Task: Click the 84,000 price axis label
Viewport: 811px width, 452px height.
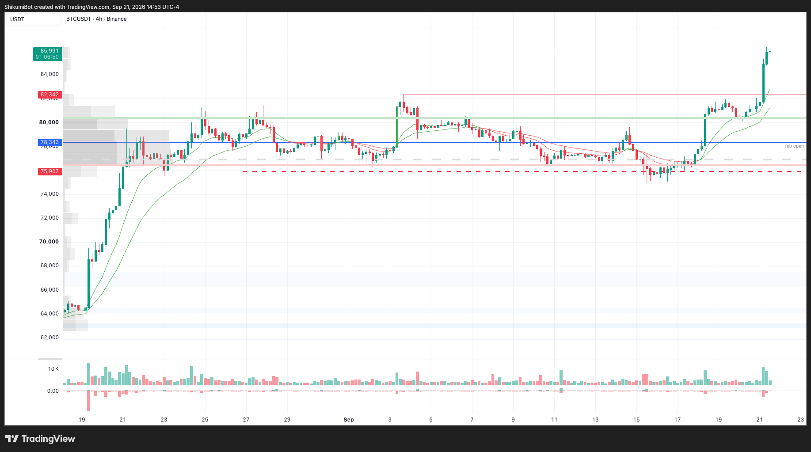Action: tap(49, 74)
